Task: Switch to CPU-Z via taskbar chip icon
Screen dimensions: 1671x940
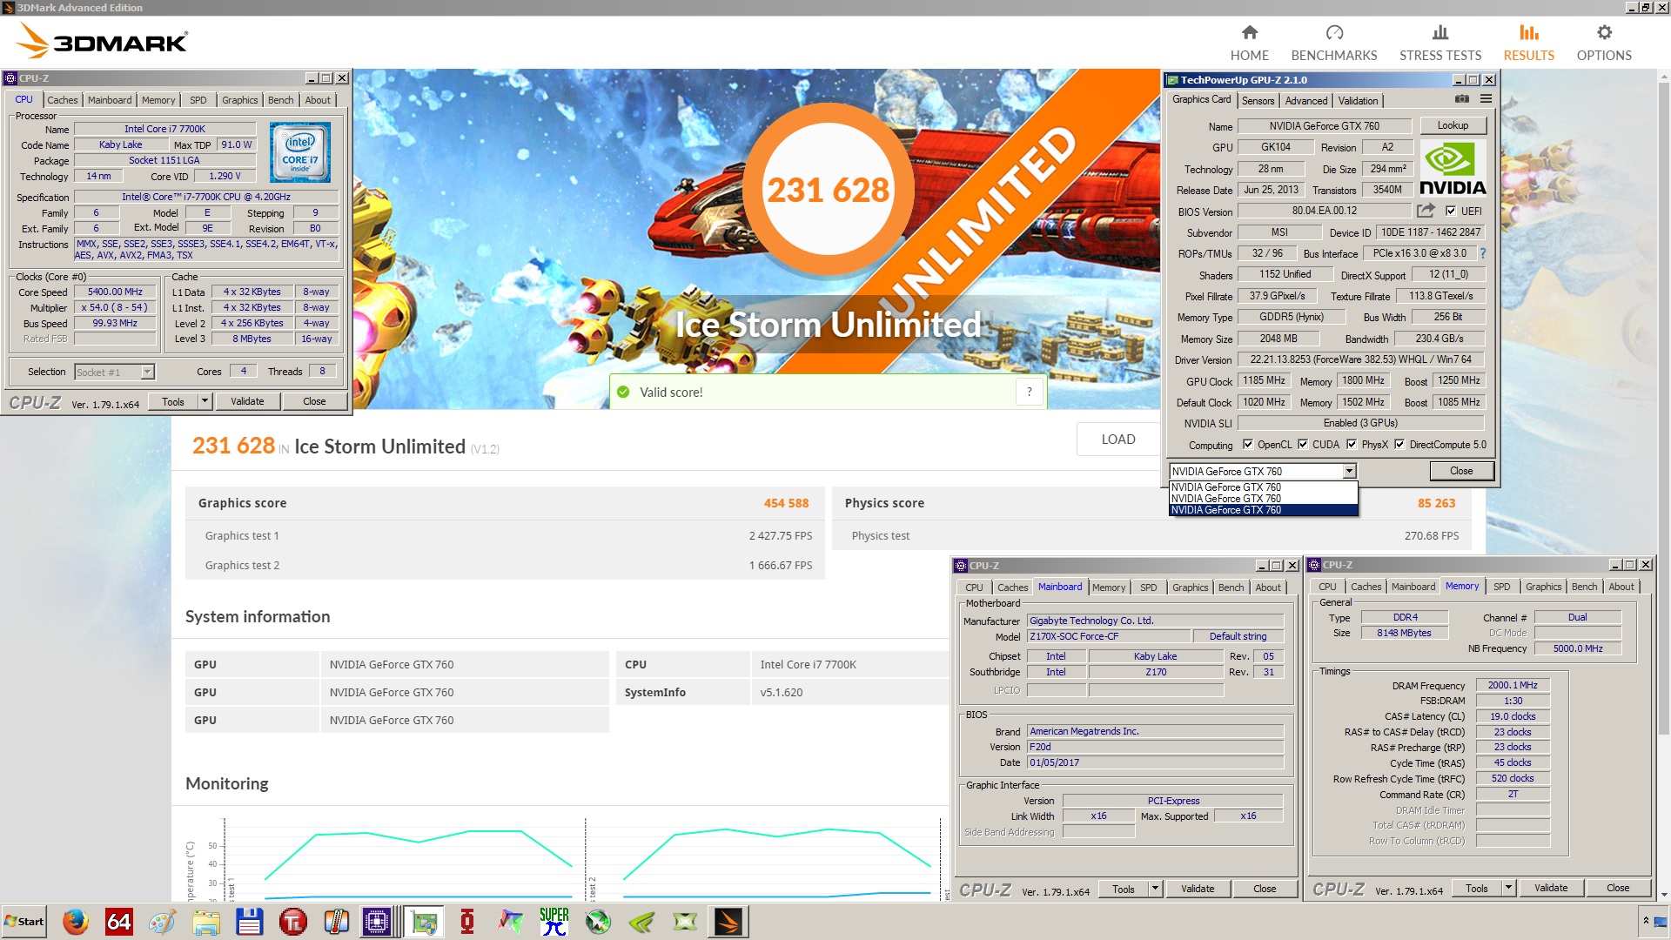Action: 377,922
